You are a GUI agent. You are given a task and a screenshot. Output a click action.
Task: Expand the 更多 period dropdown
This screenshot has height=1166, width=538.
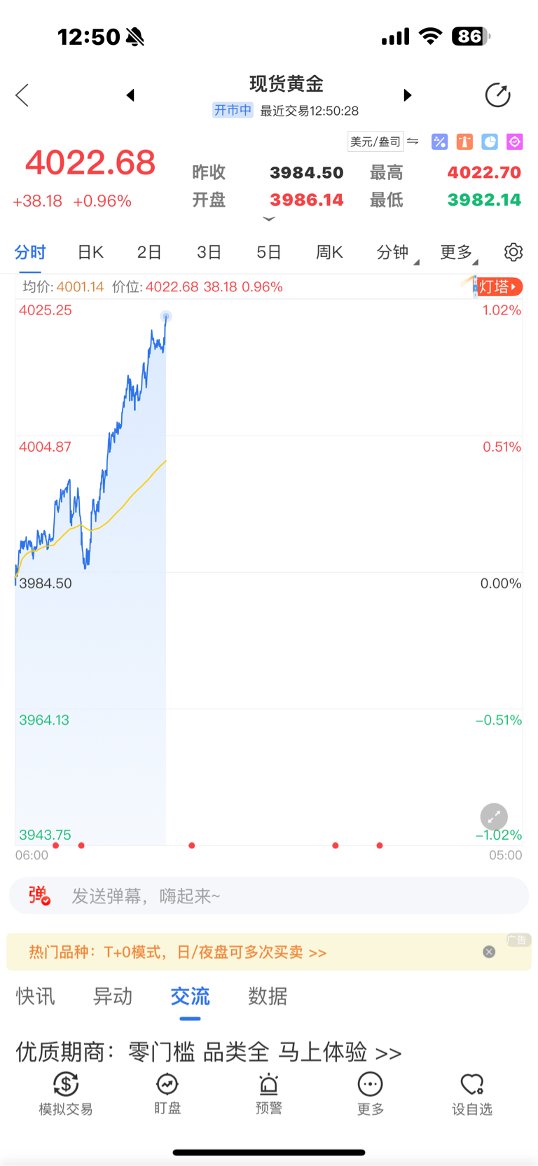point(457,253)
